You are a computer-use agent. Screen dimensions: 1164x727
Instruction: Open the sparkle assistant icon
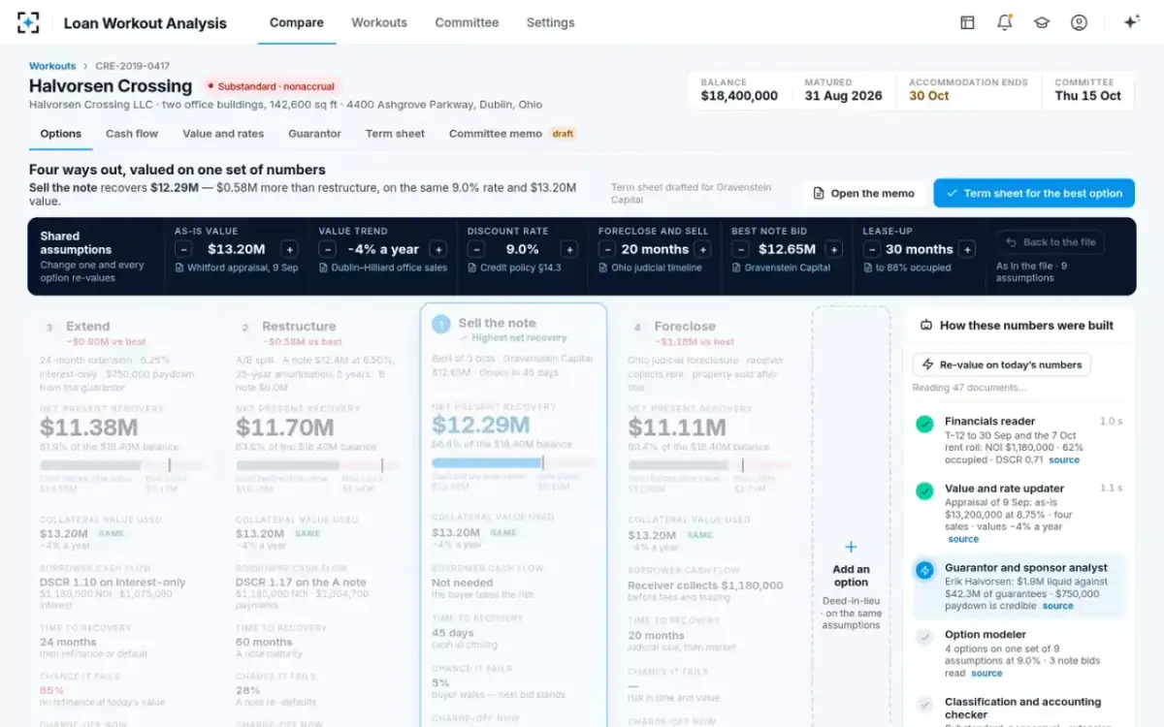(x=1131, y=22)
